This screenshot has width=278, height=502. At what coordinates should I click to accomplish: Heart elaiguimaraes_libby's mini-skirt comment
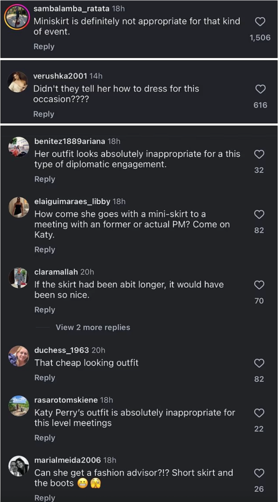pos(259,214)
